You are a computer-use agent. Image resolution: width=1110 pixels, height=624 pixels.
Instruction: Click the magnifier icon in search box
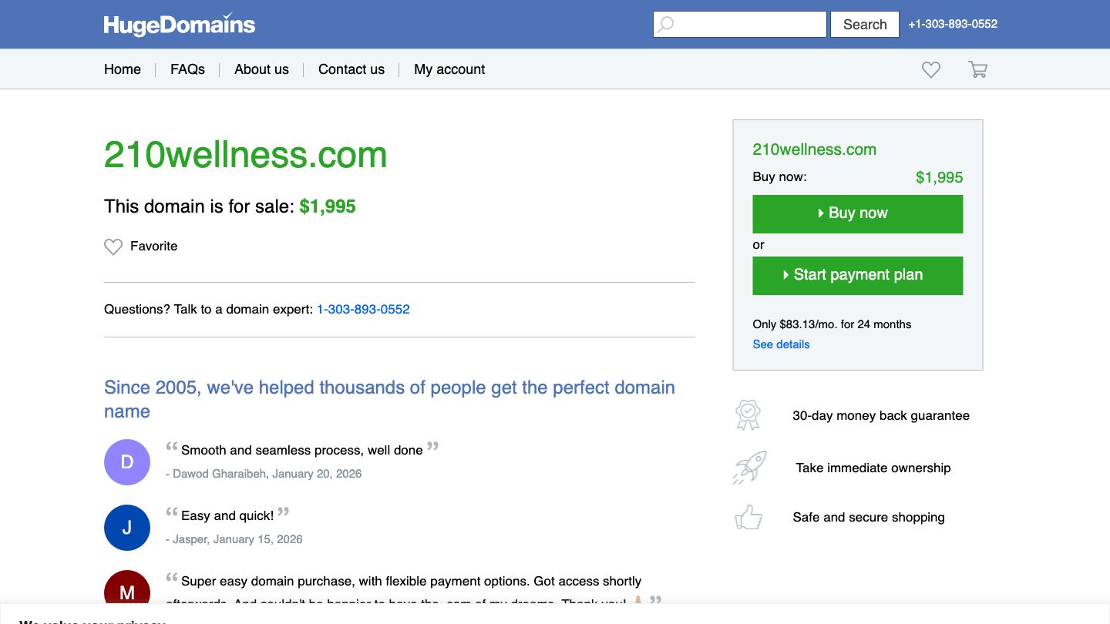(666, 25)
